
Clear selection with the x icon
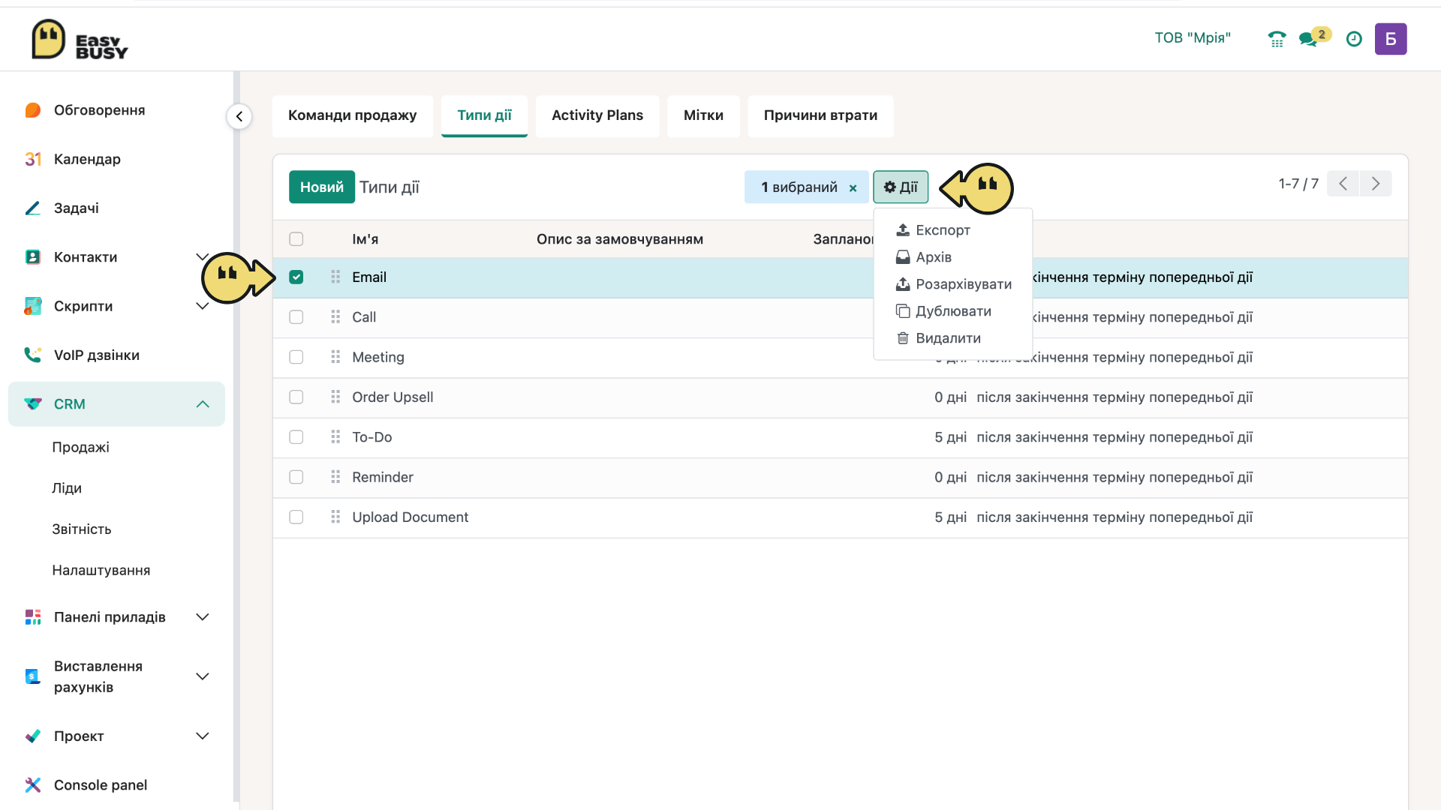click(x=853, y=188)
